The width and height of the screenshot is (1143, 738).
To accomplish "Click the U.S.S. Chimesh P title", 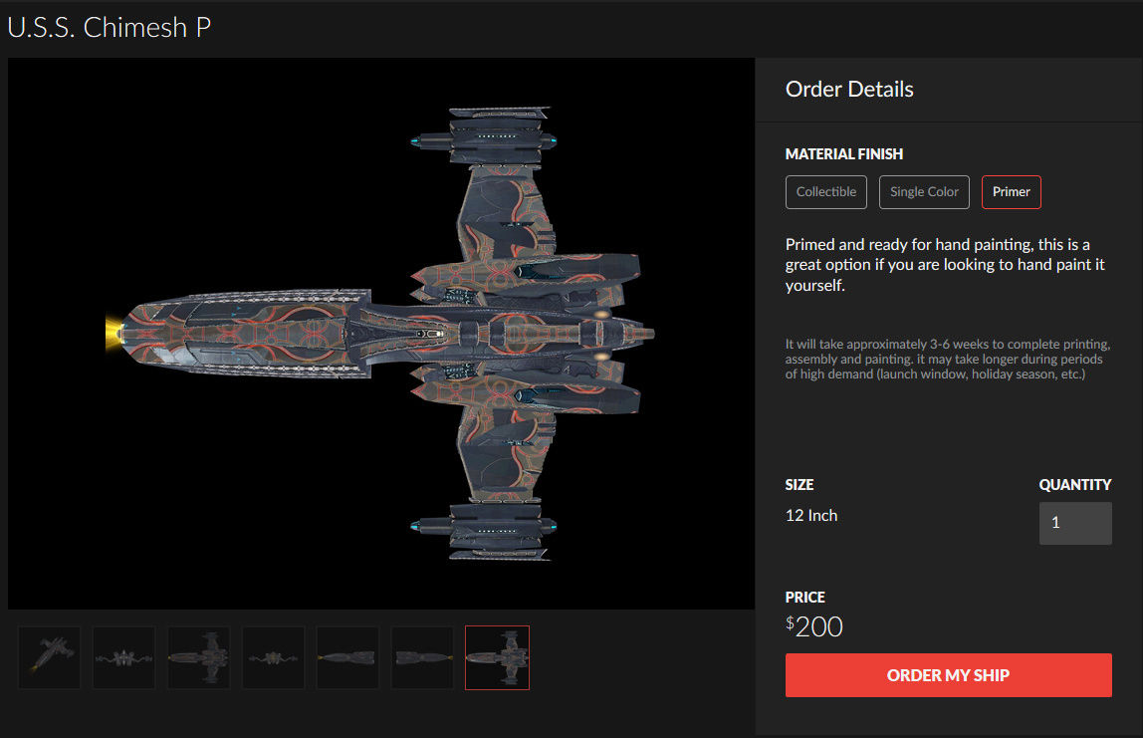I will pyautogui.click(x=110, y=28).
